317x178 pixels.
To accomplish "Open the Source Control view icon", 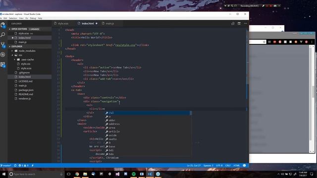I will (3, 44).
